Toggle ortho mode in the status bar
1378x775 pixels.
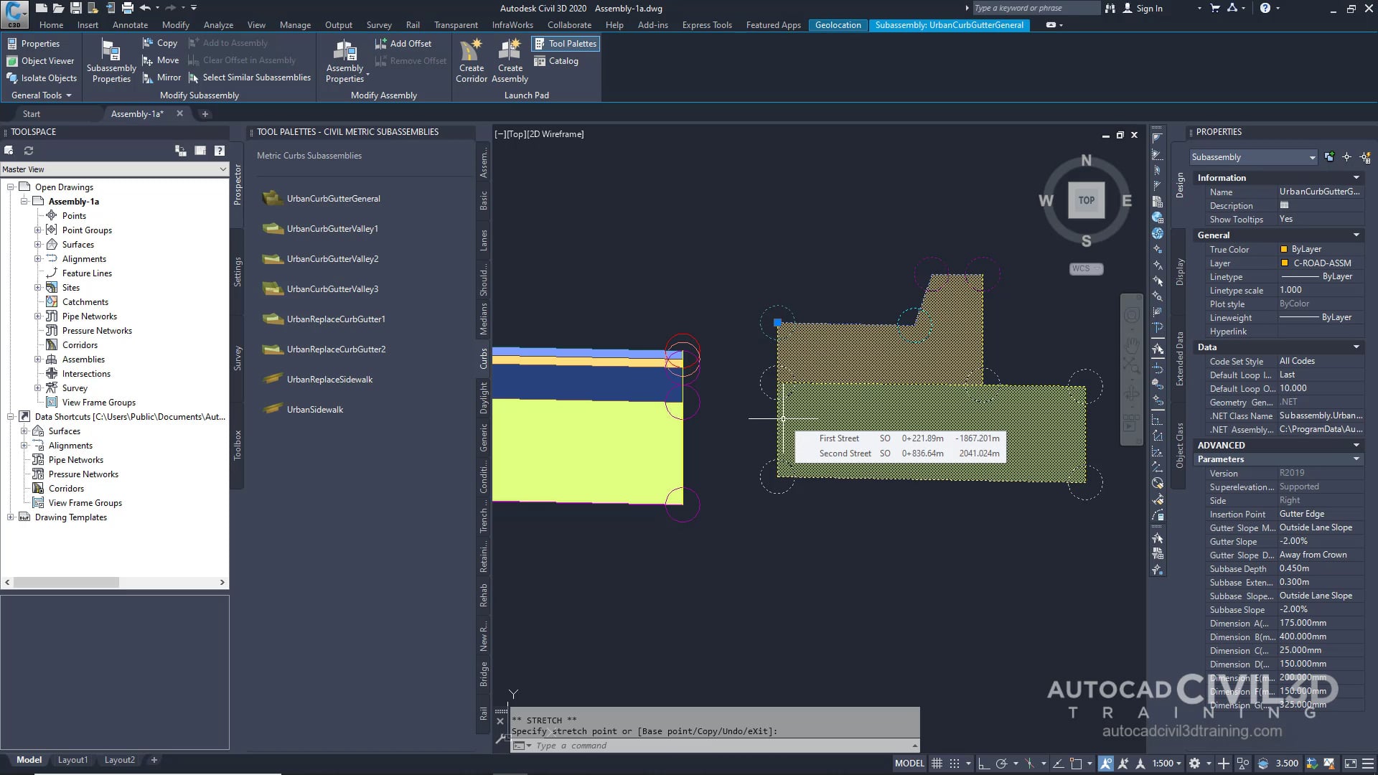pyautogui.click(x=984, y=763)
